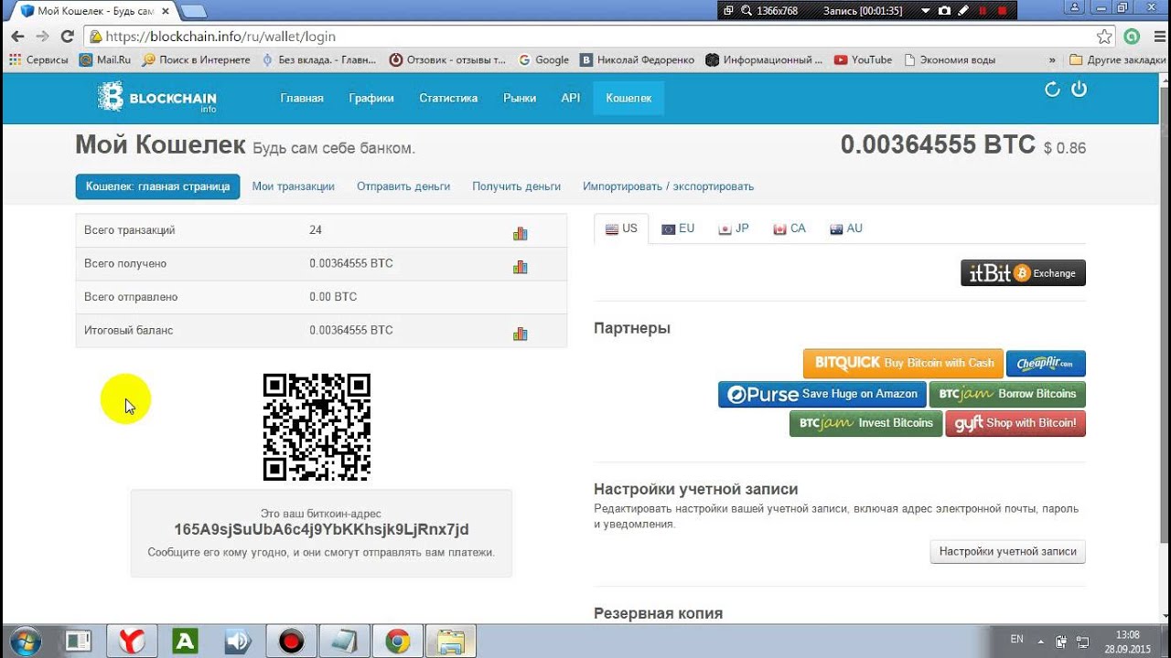Click recorder magnifier resolution icon
Viewport: 1171px width, 658px height.
click(747, 11)
